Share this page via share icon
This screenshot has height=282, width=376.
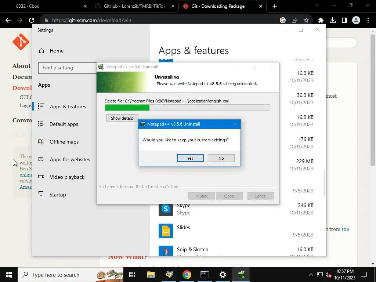click(x=294, y=21)
